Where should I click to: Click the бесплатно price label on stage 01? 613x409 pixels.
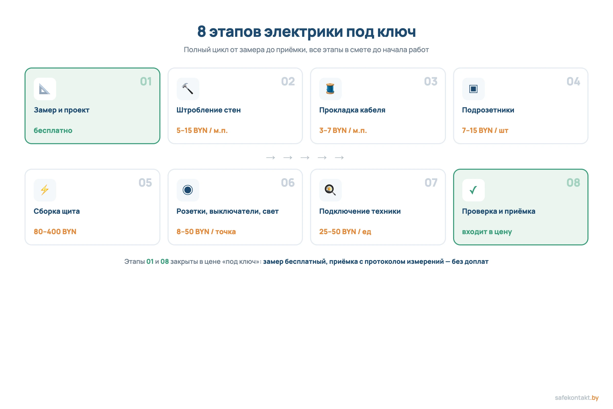(53, 130)
